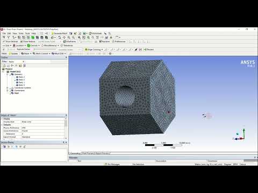Open the outline Filter Name dropdown
This screenshot has width=258, height=193.
click(x=17, y=62)
